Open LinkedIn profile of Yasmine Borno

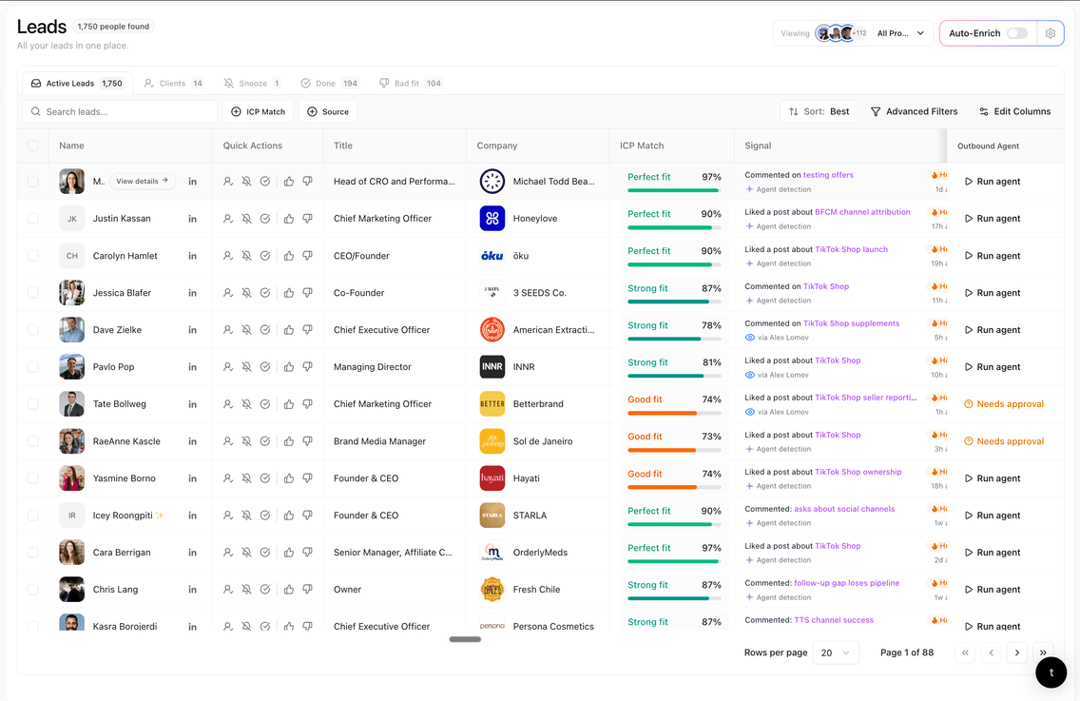193,479
